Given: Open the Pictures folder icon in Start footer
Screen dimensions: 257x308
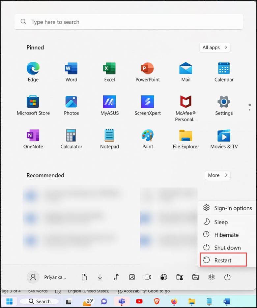Looking at the screenshot, I should [132, 277].
